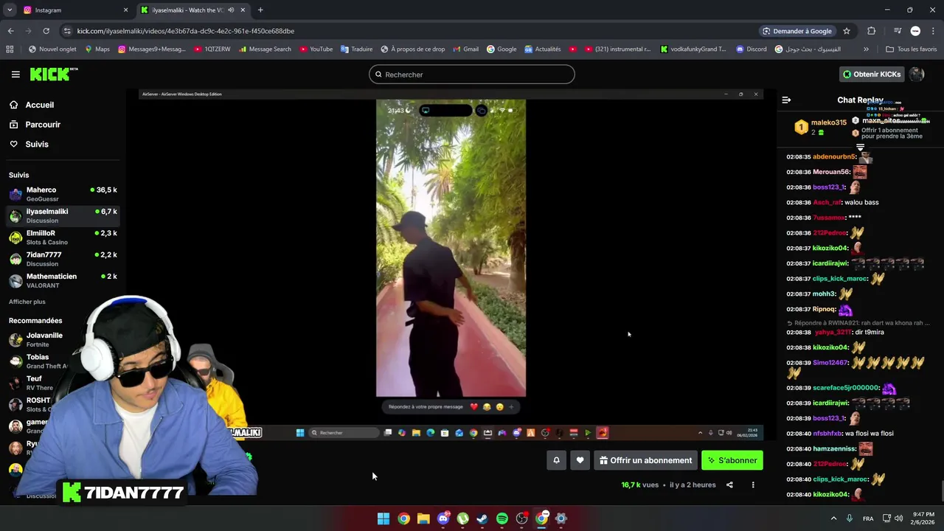Open the Kick profile avatar menu
Image resolution: width=944 pixels, height=531 pixels.
tap(917, 74)
